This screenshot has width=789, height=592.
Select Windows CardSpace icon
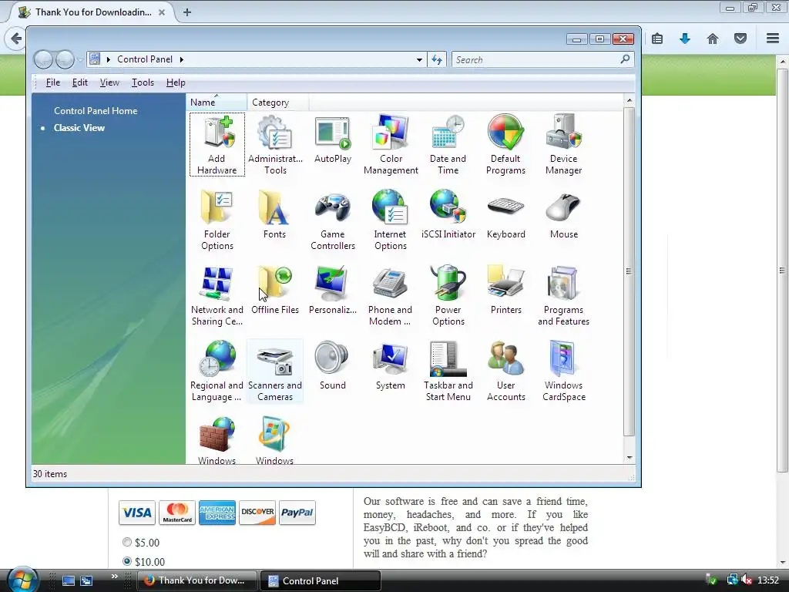[563, 371]
